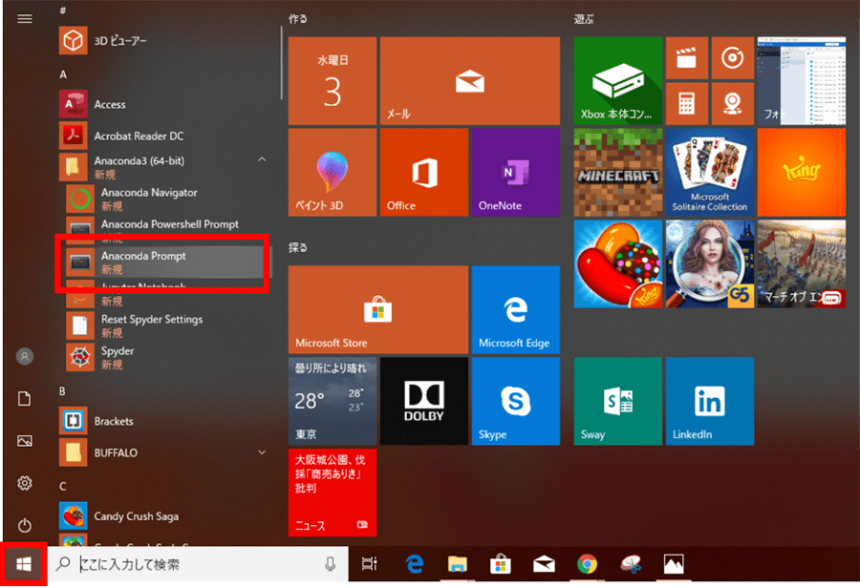Open Task View on the taskbar
Image resolution: width=860 pixels, height=588 pixels.
tap(370, 564)
